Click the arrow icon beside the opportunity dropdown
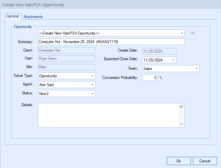The image size is (221, 168). tap(192, 33)
